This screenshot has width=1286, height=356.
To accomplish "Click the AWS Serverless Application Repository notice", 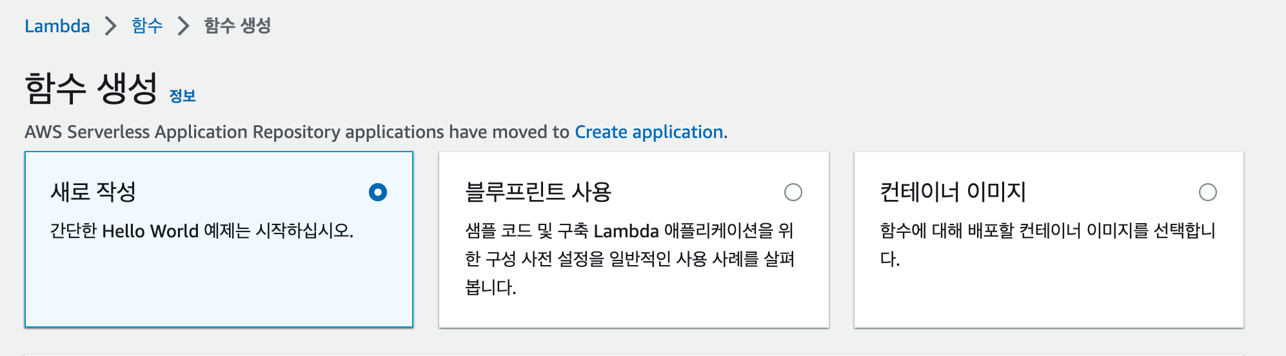I will click(297, 132).
